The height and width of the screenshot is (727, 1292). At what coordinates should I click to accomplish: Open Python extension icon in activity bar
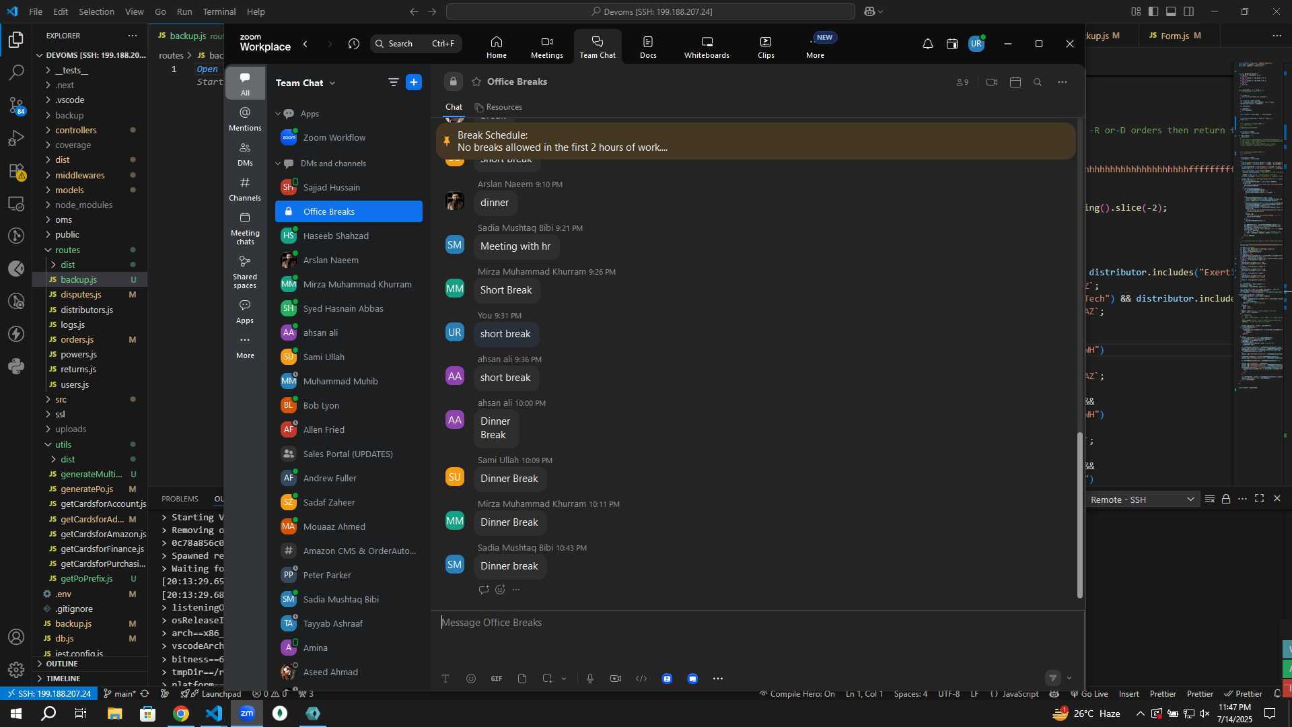(x=16, y=366)
